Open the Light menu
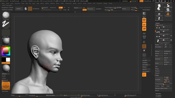This screenshot has height=98, width=175. click(38, 3)
